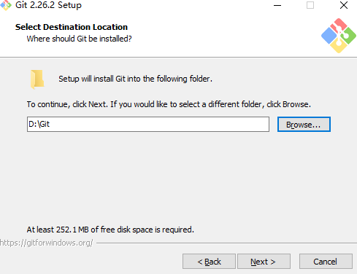Click into the D:\Git destination path field
Screen dimensions: 357x274
point(148,124)
